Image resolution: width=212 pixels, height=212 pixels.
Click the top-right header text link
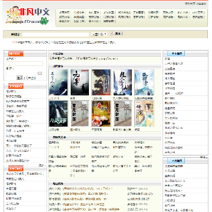tap(196, 4)
